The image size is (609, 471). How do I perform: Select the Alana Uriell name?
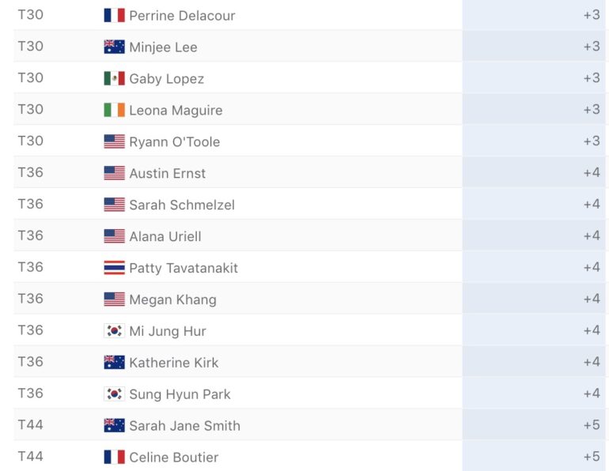click(x=165, y=236)
